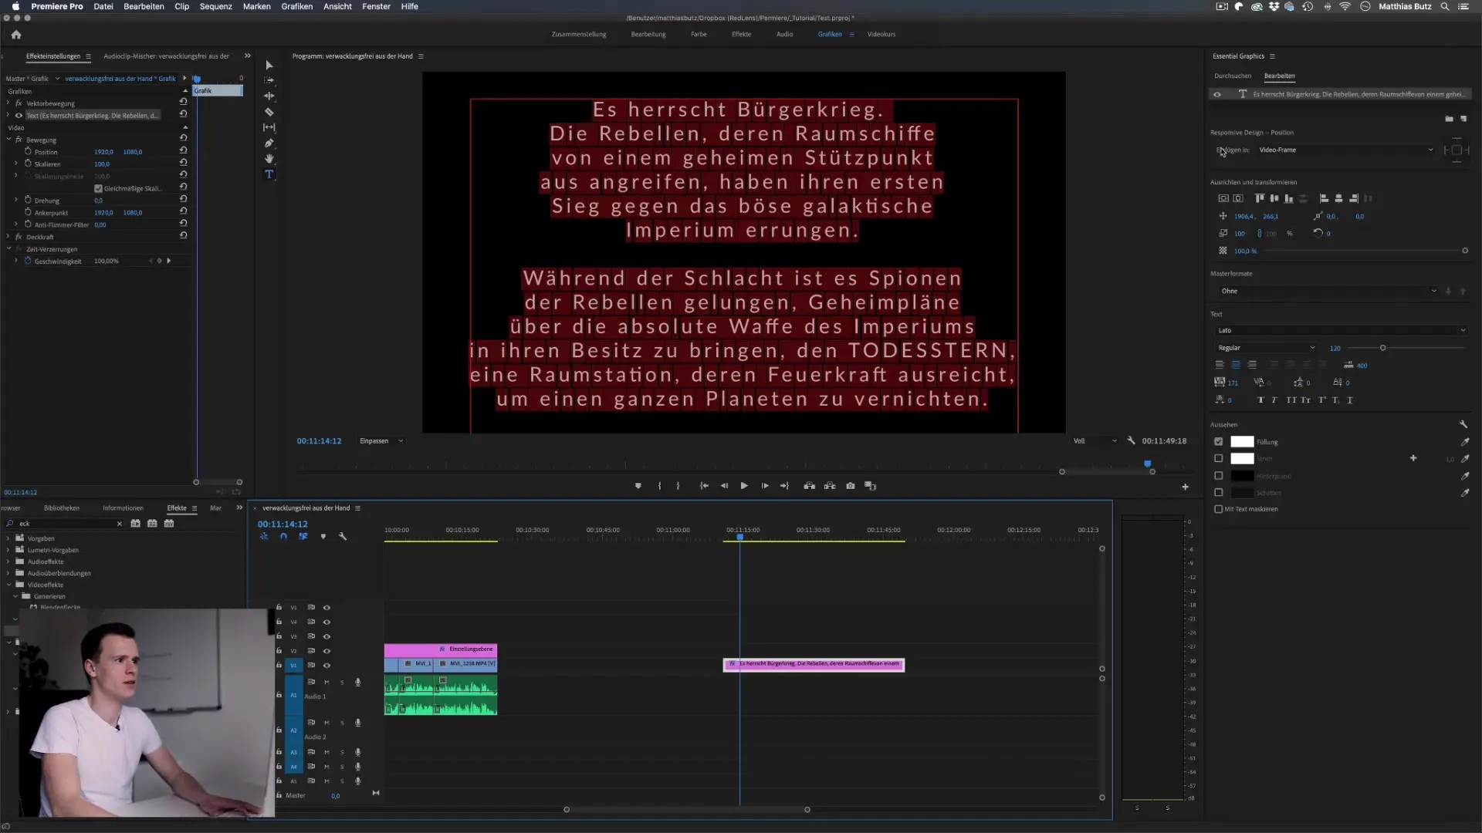The height and width of the screenshot is (833, 1482).
Task: Select the Razor tool
Action: [269, 112]
